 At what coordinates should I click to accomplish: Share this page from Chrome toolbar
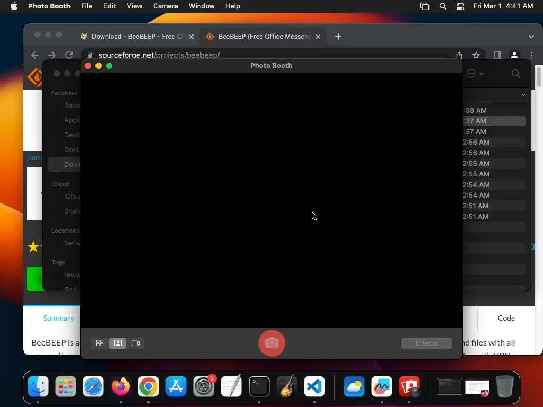click(x=459, y=55)
